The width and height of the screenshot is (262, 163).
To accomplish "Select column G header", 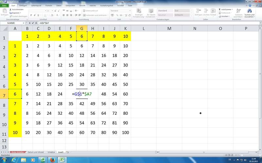I will point(82,28).
